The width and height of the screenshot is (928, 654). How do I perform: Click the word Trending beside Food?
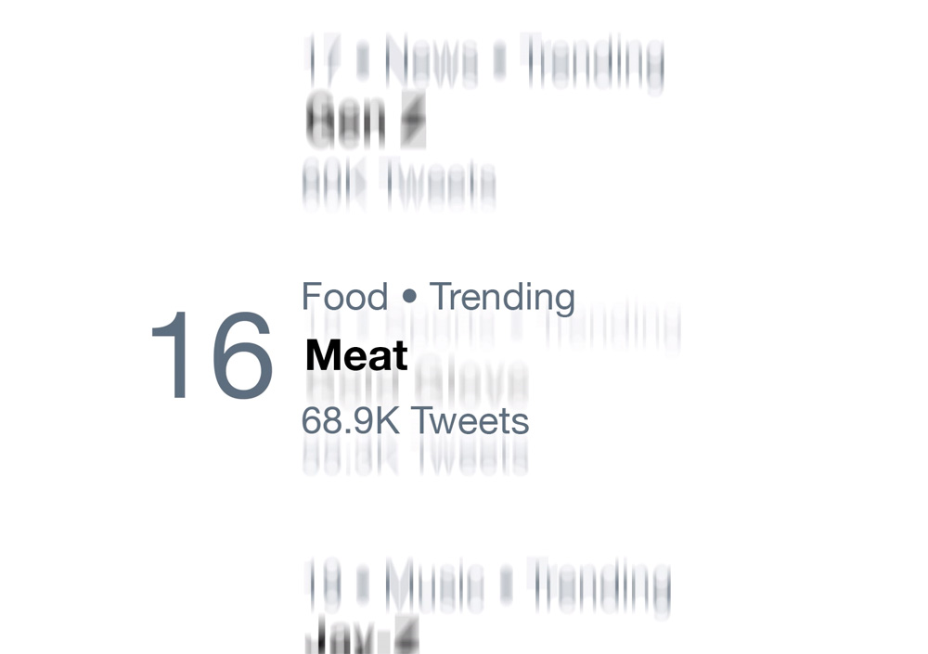pos(502,298)
